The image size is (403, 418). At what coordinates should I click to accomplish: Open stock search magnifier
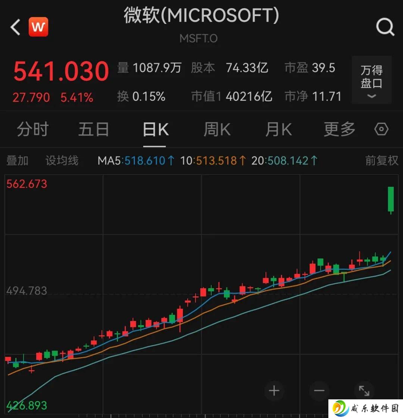(x=385, y=27)
